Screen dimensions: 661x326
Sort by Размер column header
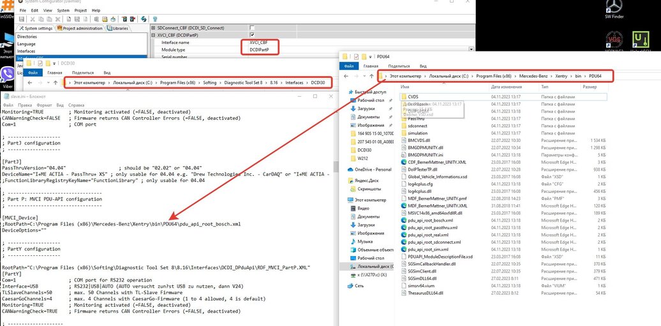(595, 87)
